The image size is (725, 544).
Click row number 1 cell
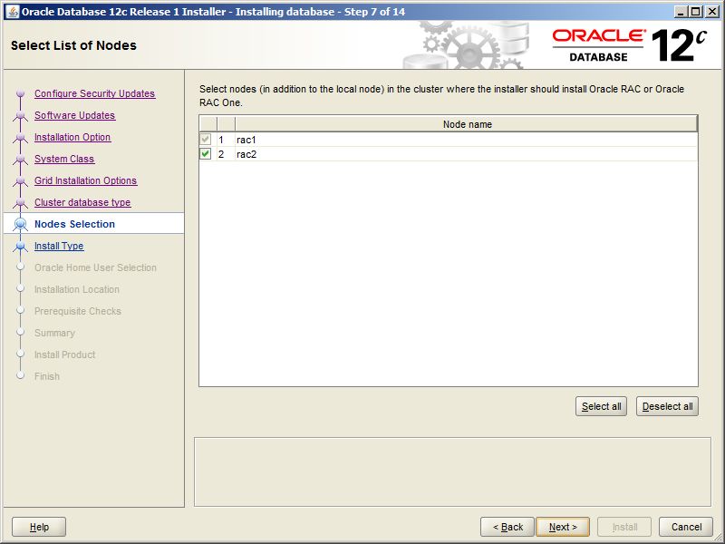(x=226, y=140)
